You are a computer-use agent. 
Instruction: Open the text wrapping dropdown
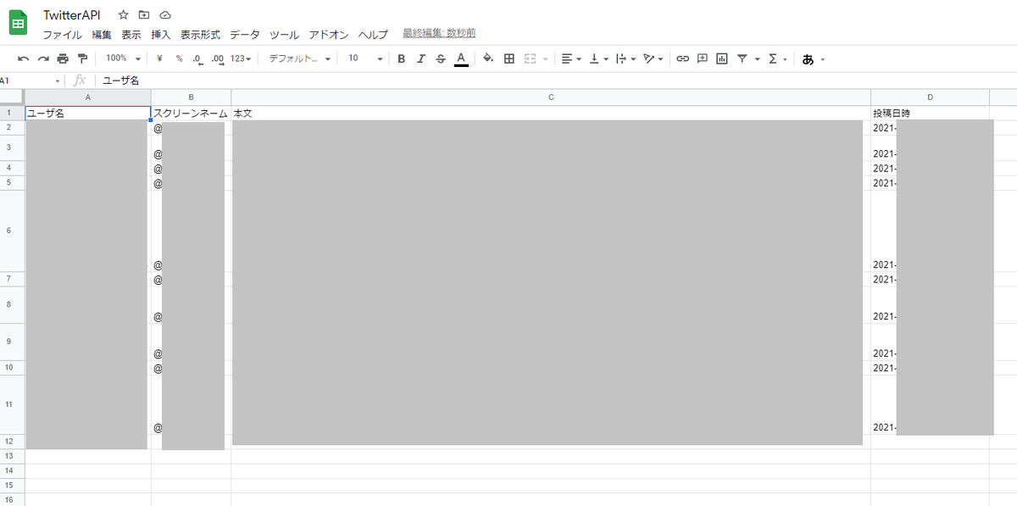pos(625,58)
